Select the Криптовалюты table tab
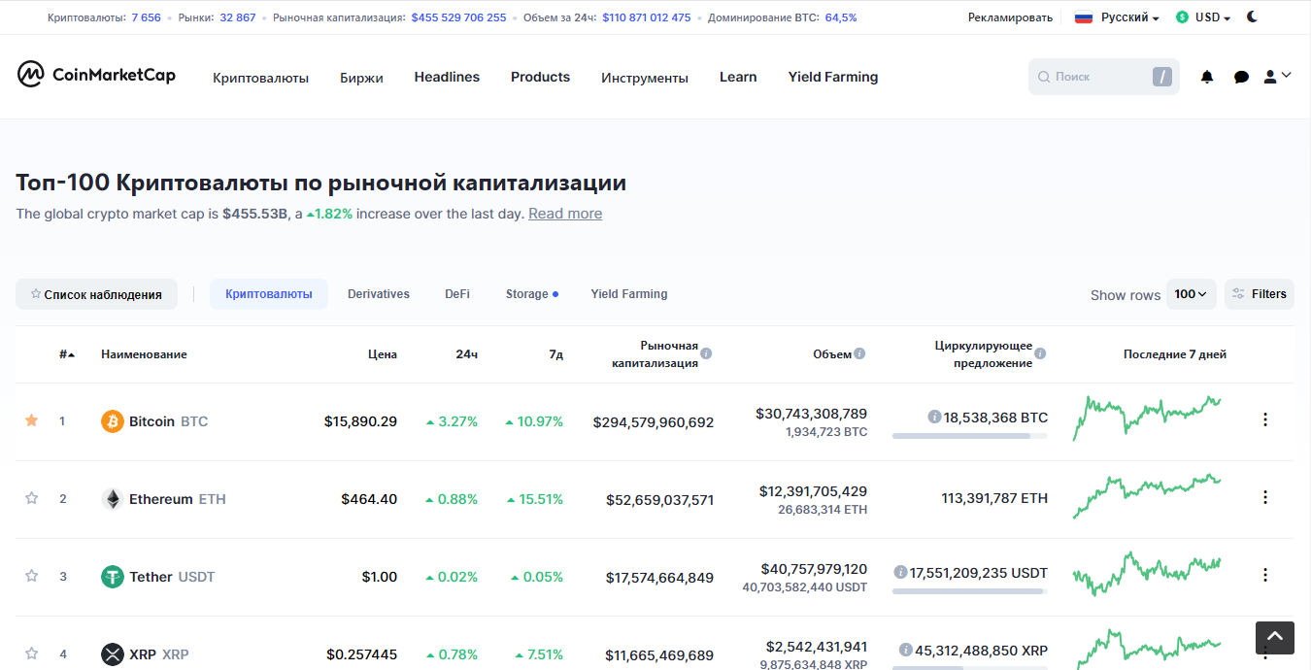This screenshot has width=1311, height=670. click(269, 294)
